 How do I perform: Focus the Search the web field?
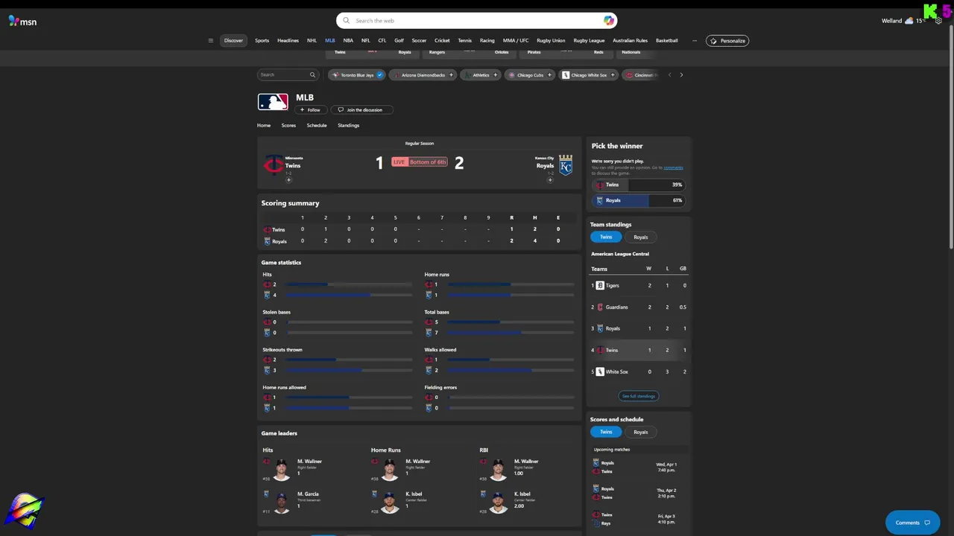pos(477,21)
